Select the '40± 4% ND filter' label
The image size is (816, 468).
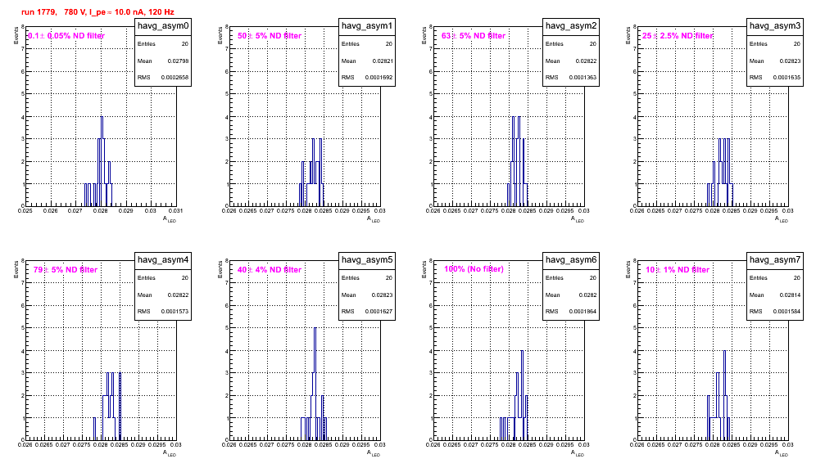click(x=270, y=270)
